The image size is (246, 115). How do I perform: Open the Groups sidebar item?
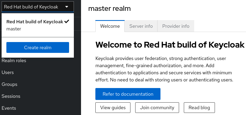(x=9, y=84)
